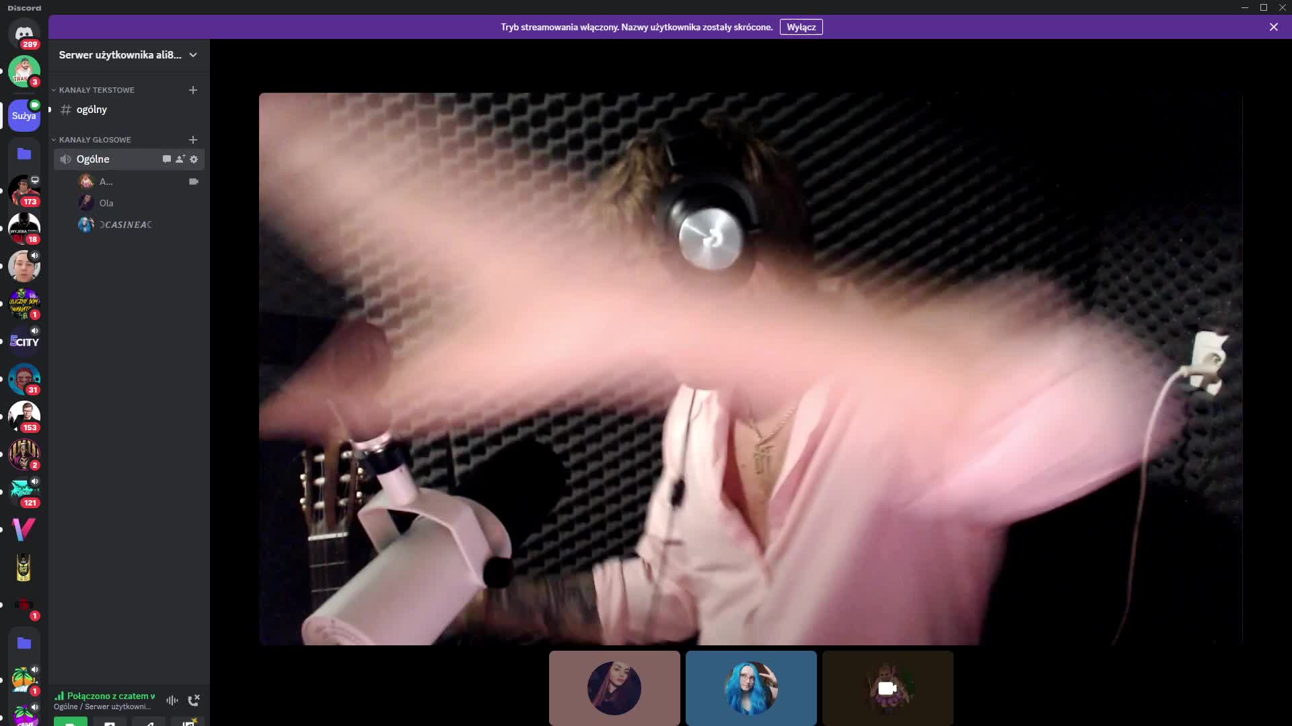Dismiss the streamer mode banner
This screenshot has width=1292, height=726.
pyautogui.click(x=1274, y=27)
